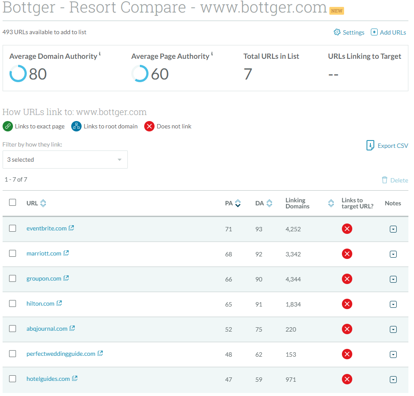
Task: Tick the checkbox for abqjournal.com
Action: 13,329
